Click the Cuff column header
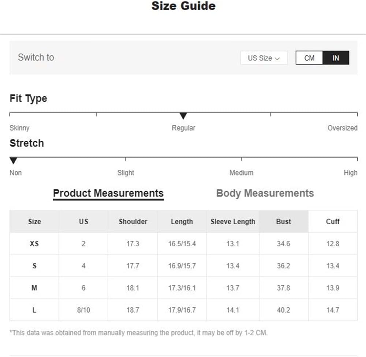Image resolution: width=366 pixels, height=357 pixels. 333,221
